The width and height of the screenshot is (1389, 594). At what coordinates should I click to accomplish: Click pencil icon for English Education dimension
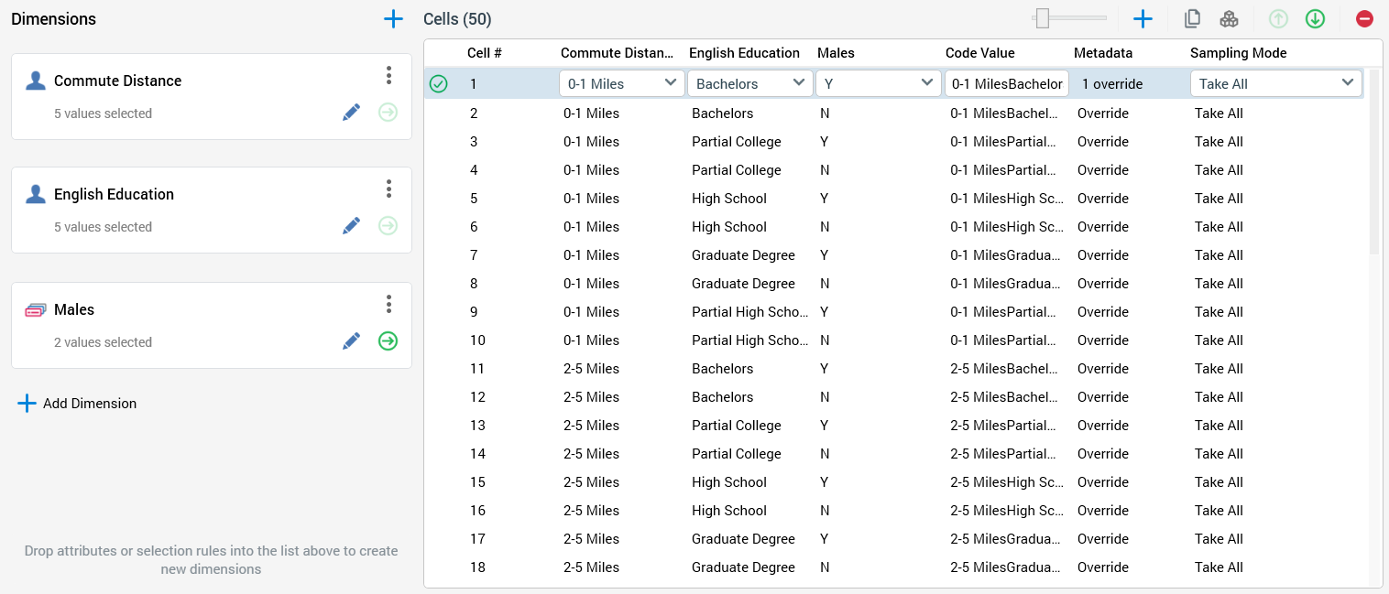click(x=351, y=226)
